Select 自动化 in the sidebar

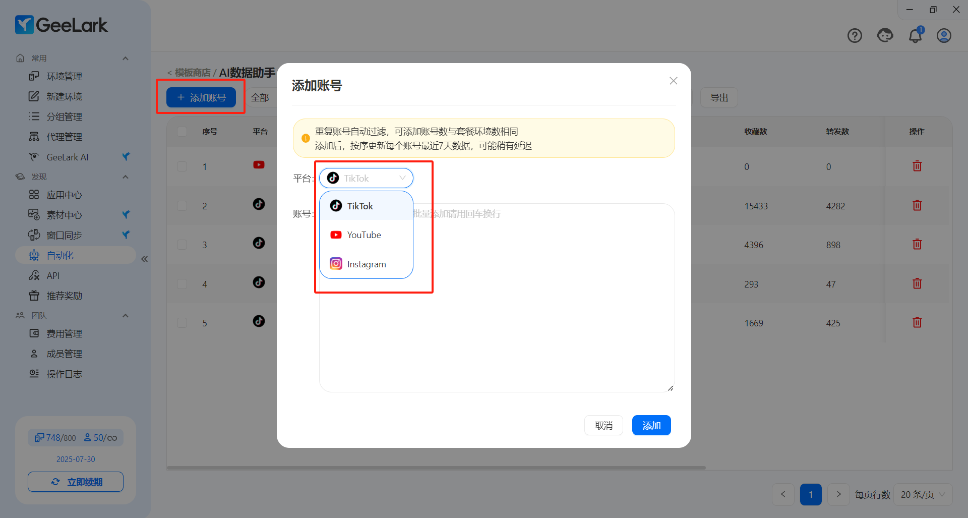click(x=76, y=255)
